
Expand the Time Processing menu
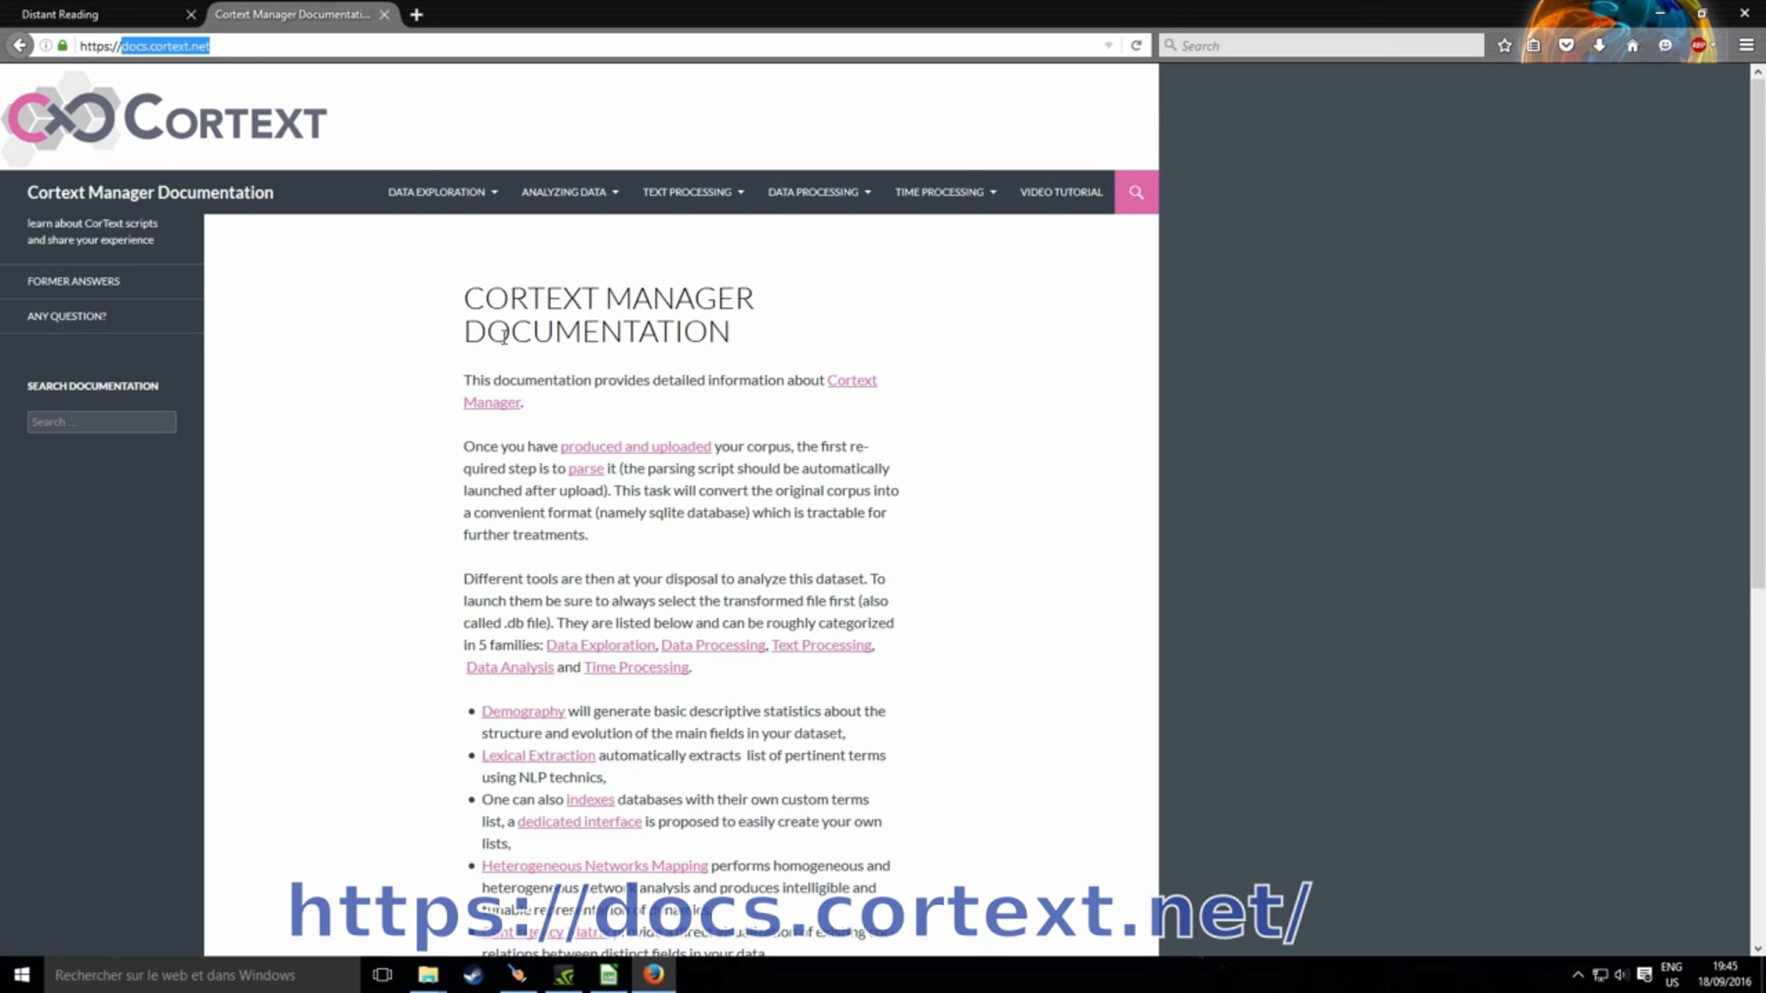946,192
